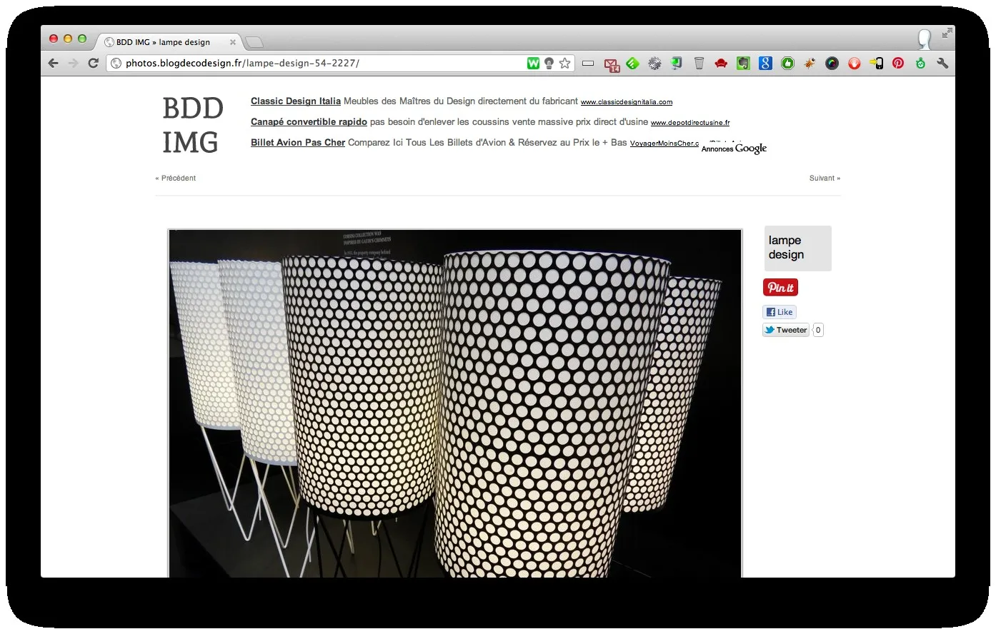The image size is (996, 634).
Task: Open the Feedly extension icon
Action: [632, 64]
